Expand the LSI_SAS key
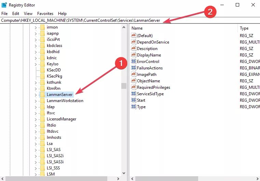 point(36,150)
